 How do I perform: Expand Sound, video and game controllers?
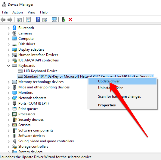[9, 141]
